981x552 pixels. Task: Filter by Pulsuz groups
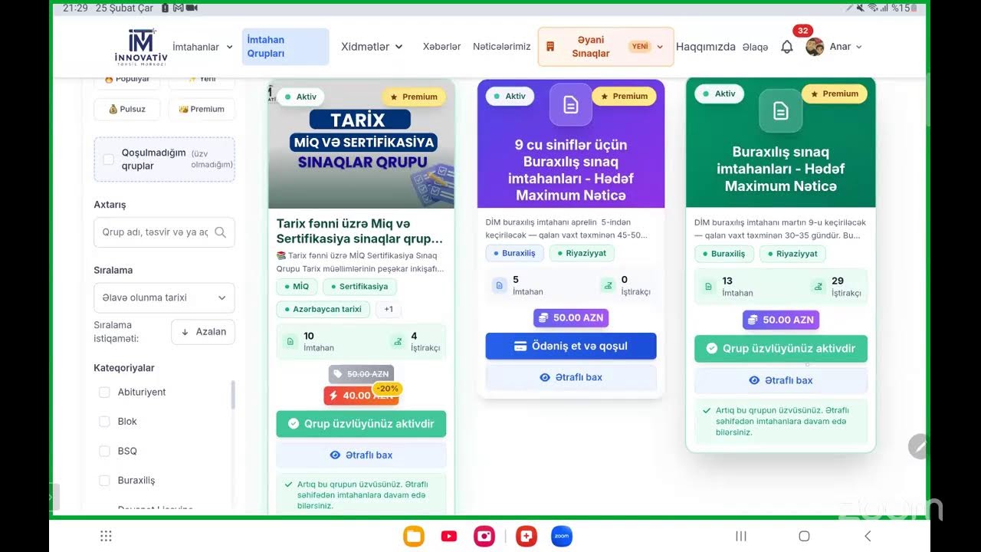click(126, 109)
